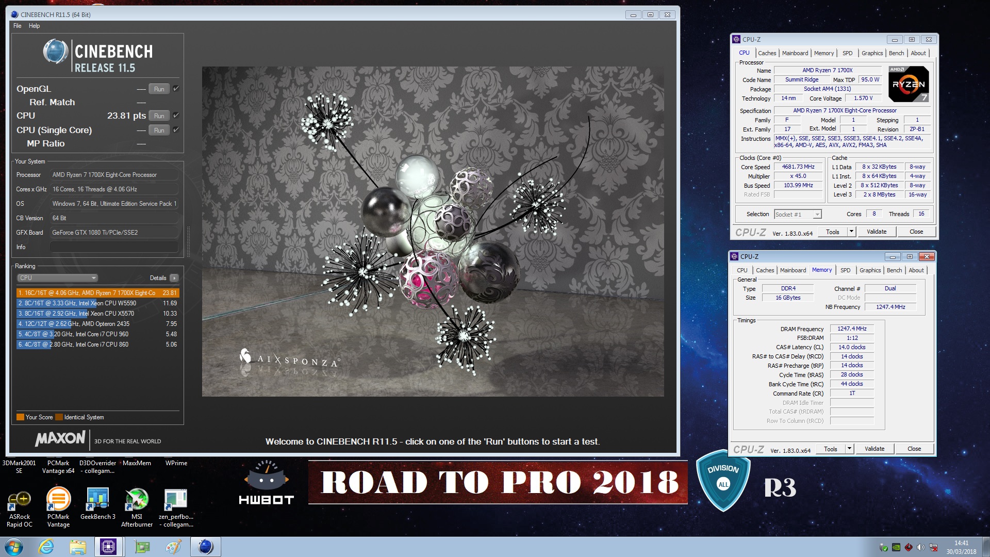Switch to CPU tab in lower CPU-Z
Image resolution: width=990 pixels, height=557 pixels.
pos(742,270)
